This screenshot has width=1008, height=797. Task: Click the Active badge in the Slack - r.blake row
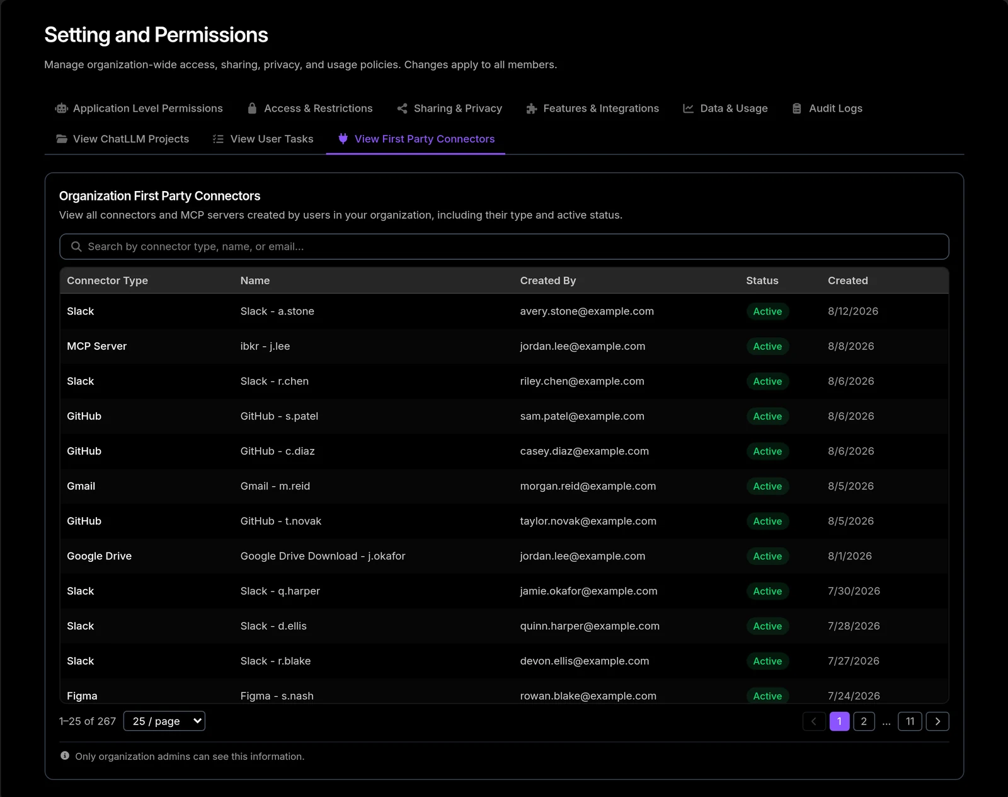[767, 661]
